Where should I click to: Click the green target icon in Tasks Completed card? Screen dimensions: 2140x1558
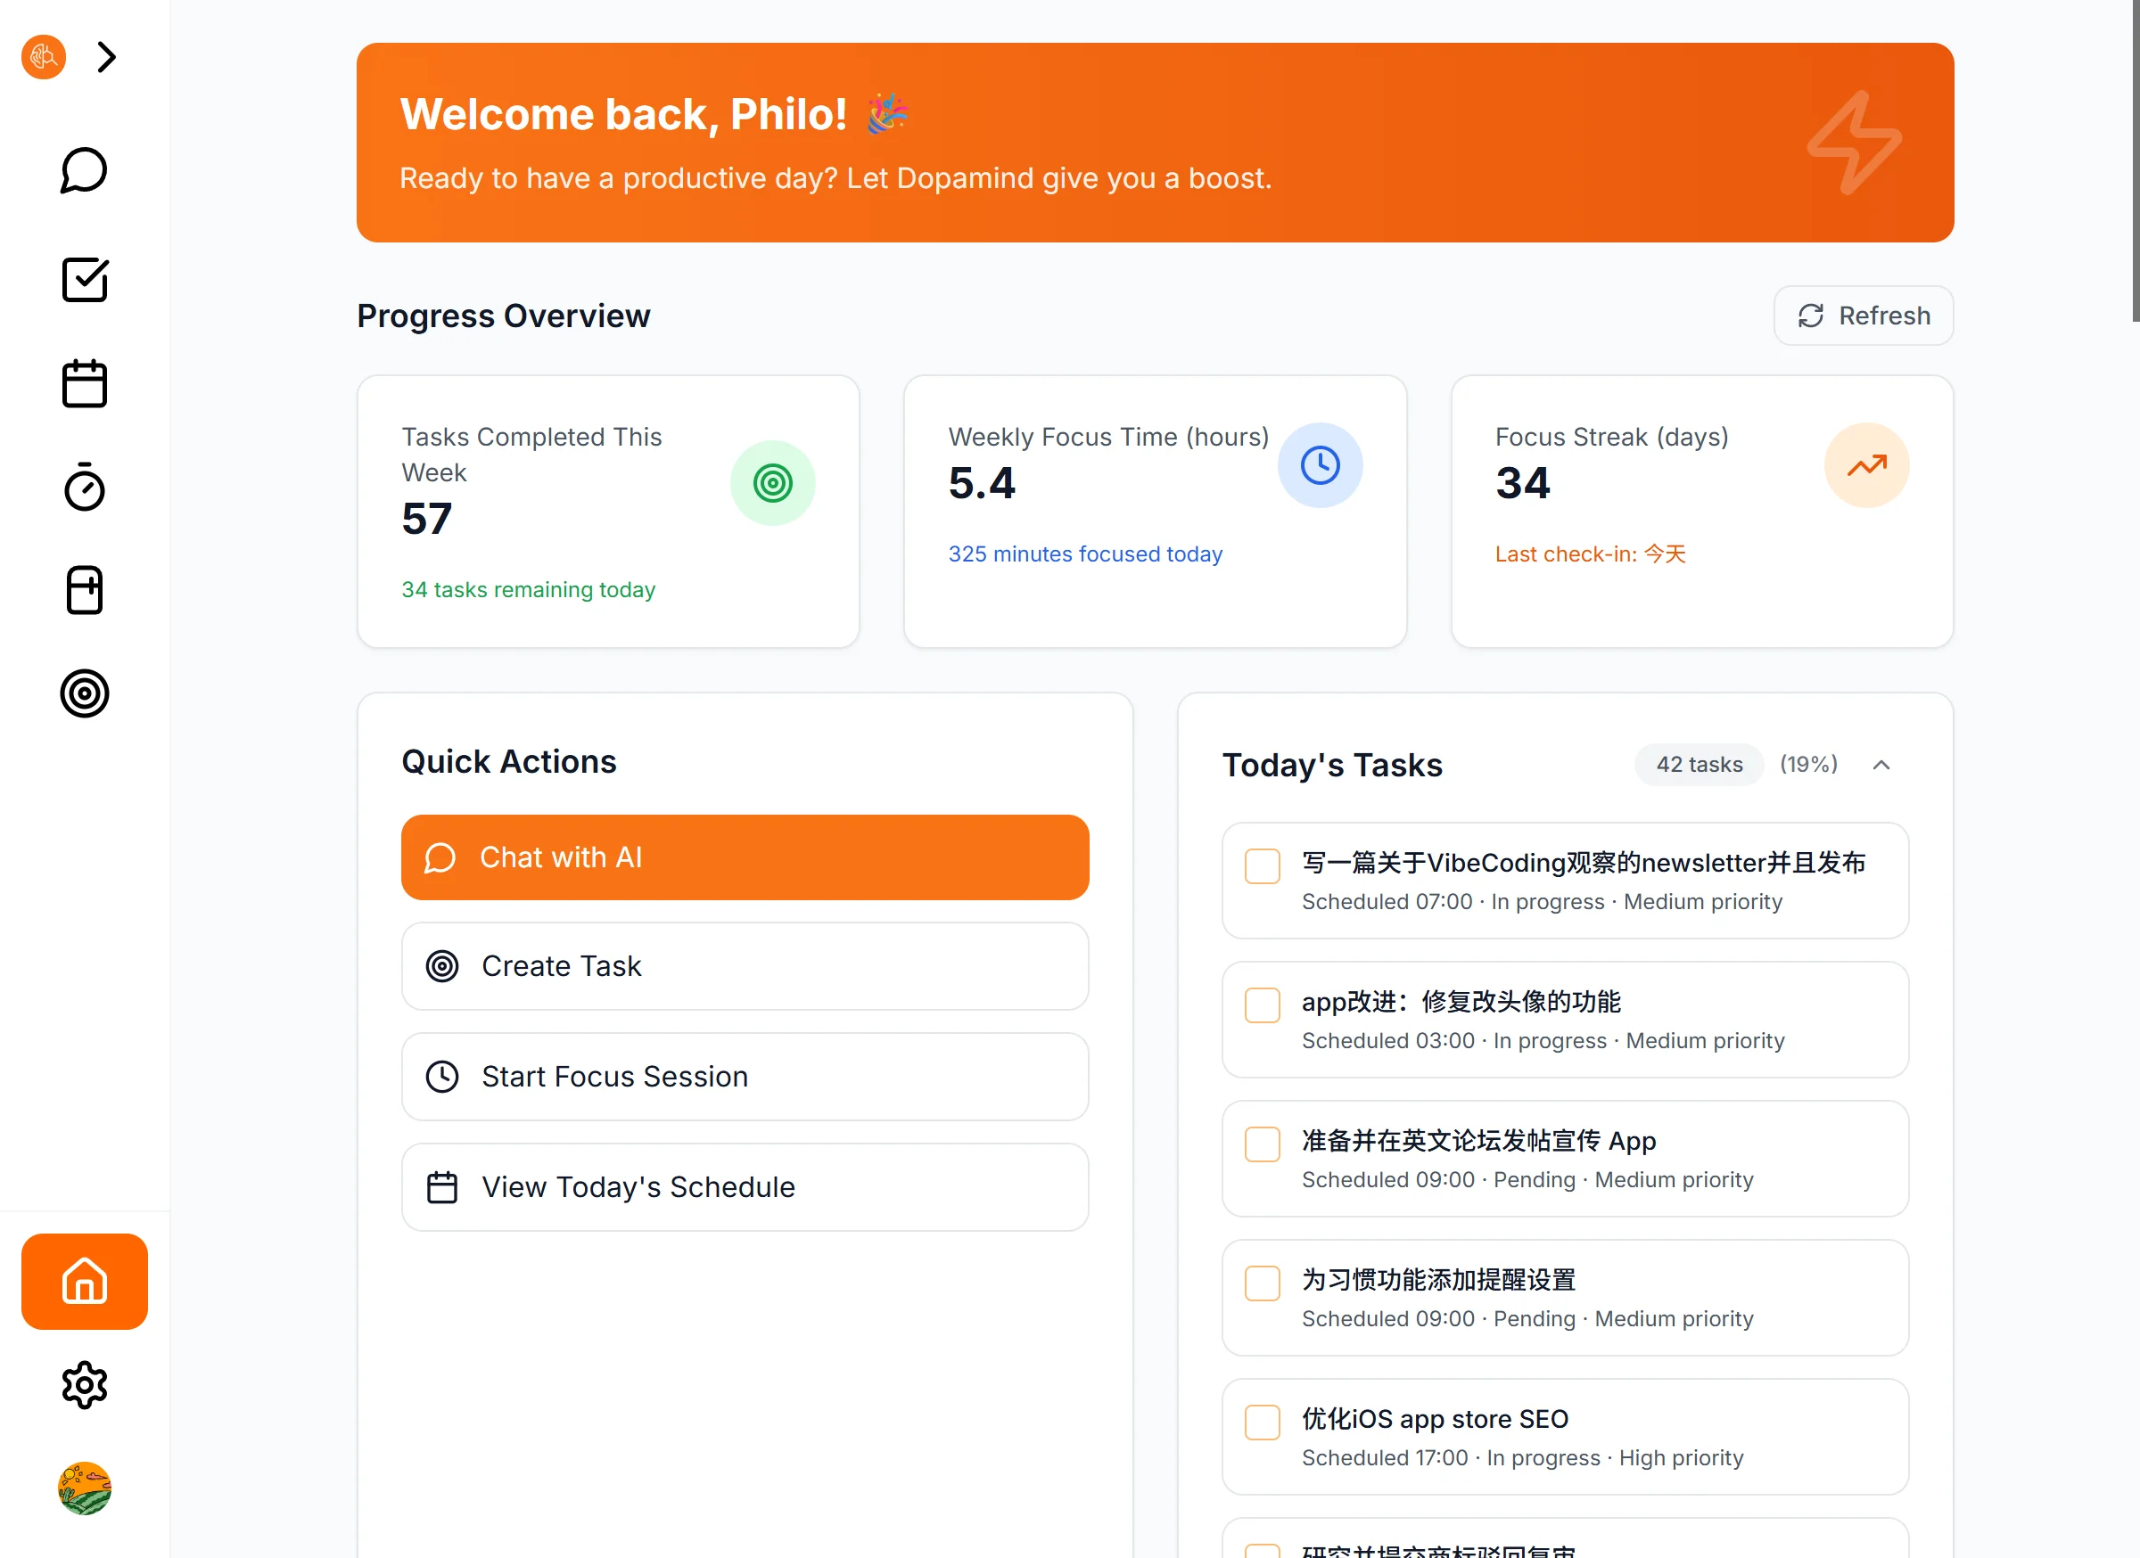click(x=773, y=484)
